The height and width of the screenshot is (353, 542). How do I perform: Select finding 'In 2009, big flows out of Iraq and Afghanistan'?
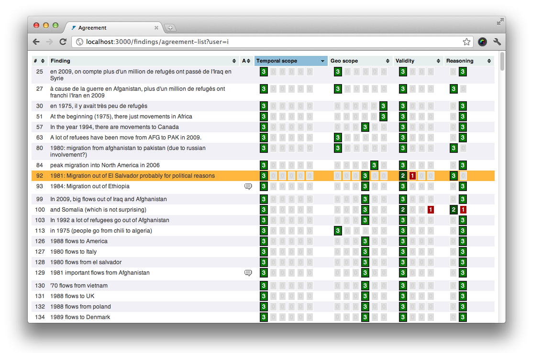click(x=109, y=200)
